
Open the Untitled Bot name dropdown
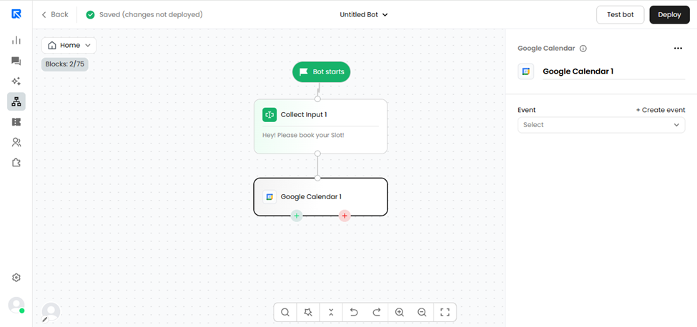(x=364, y=15)
